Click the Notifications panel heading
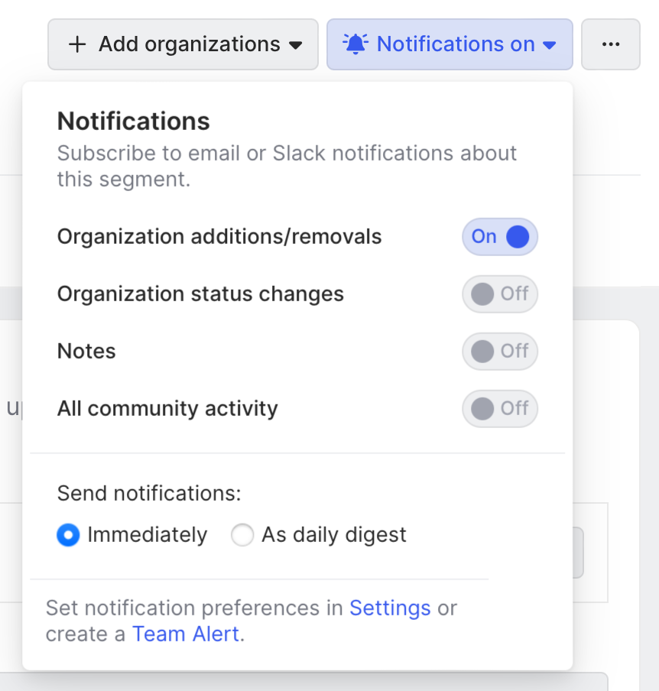 [x=134, y=121]
